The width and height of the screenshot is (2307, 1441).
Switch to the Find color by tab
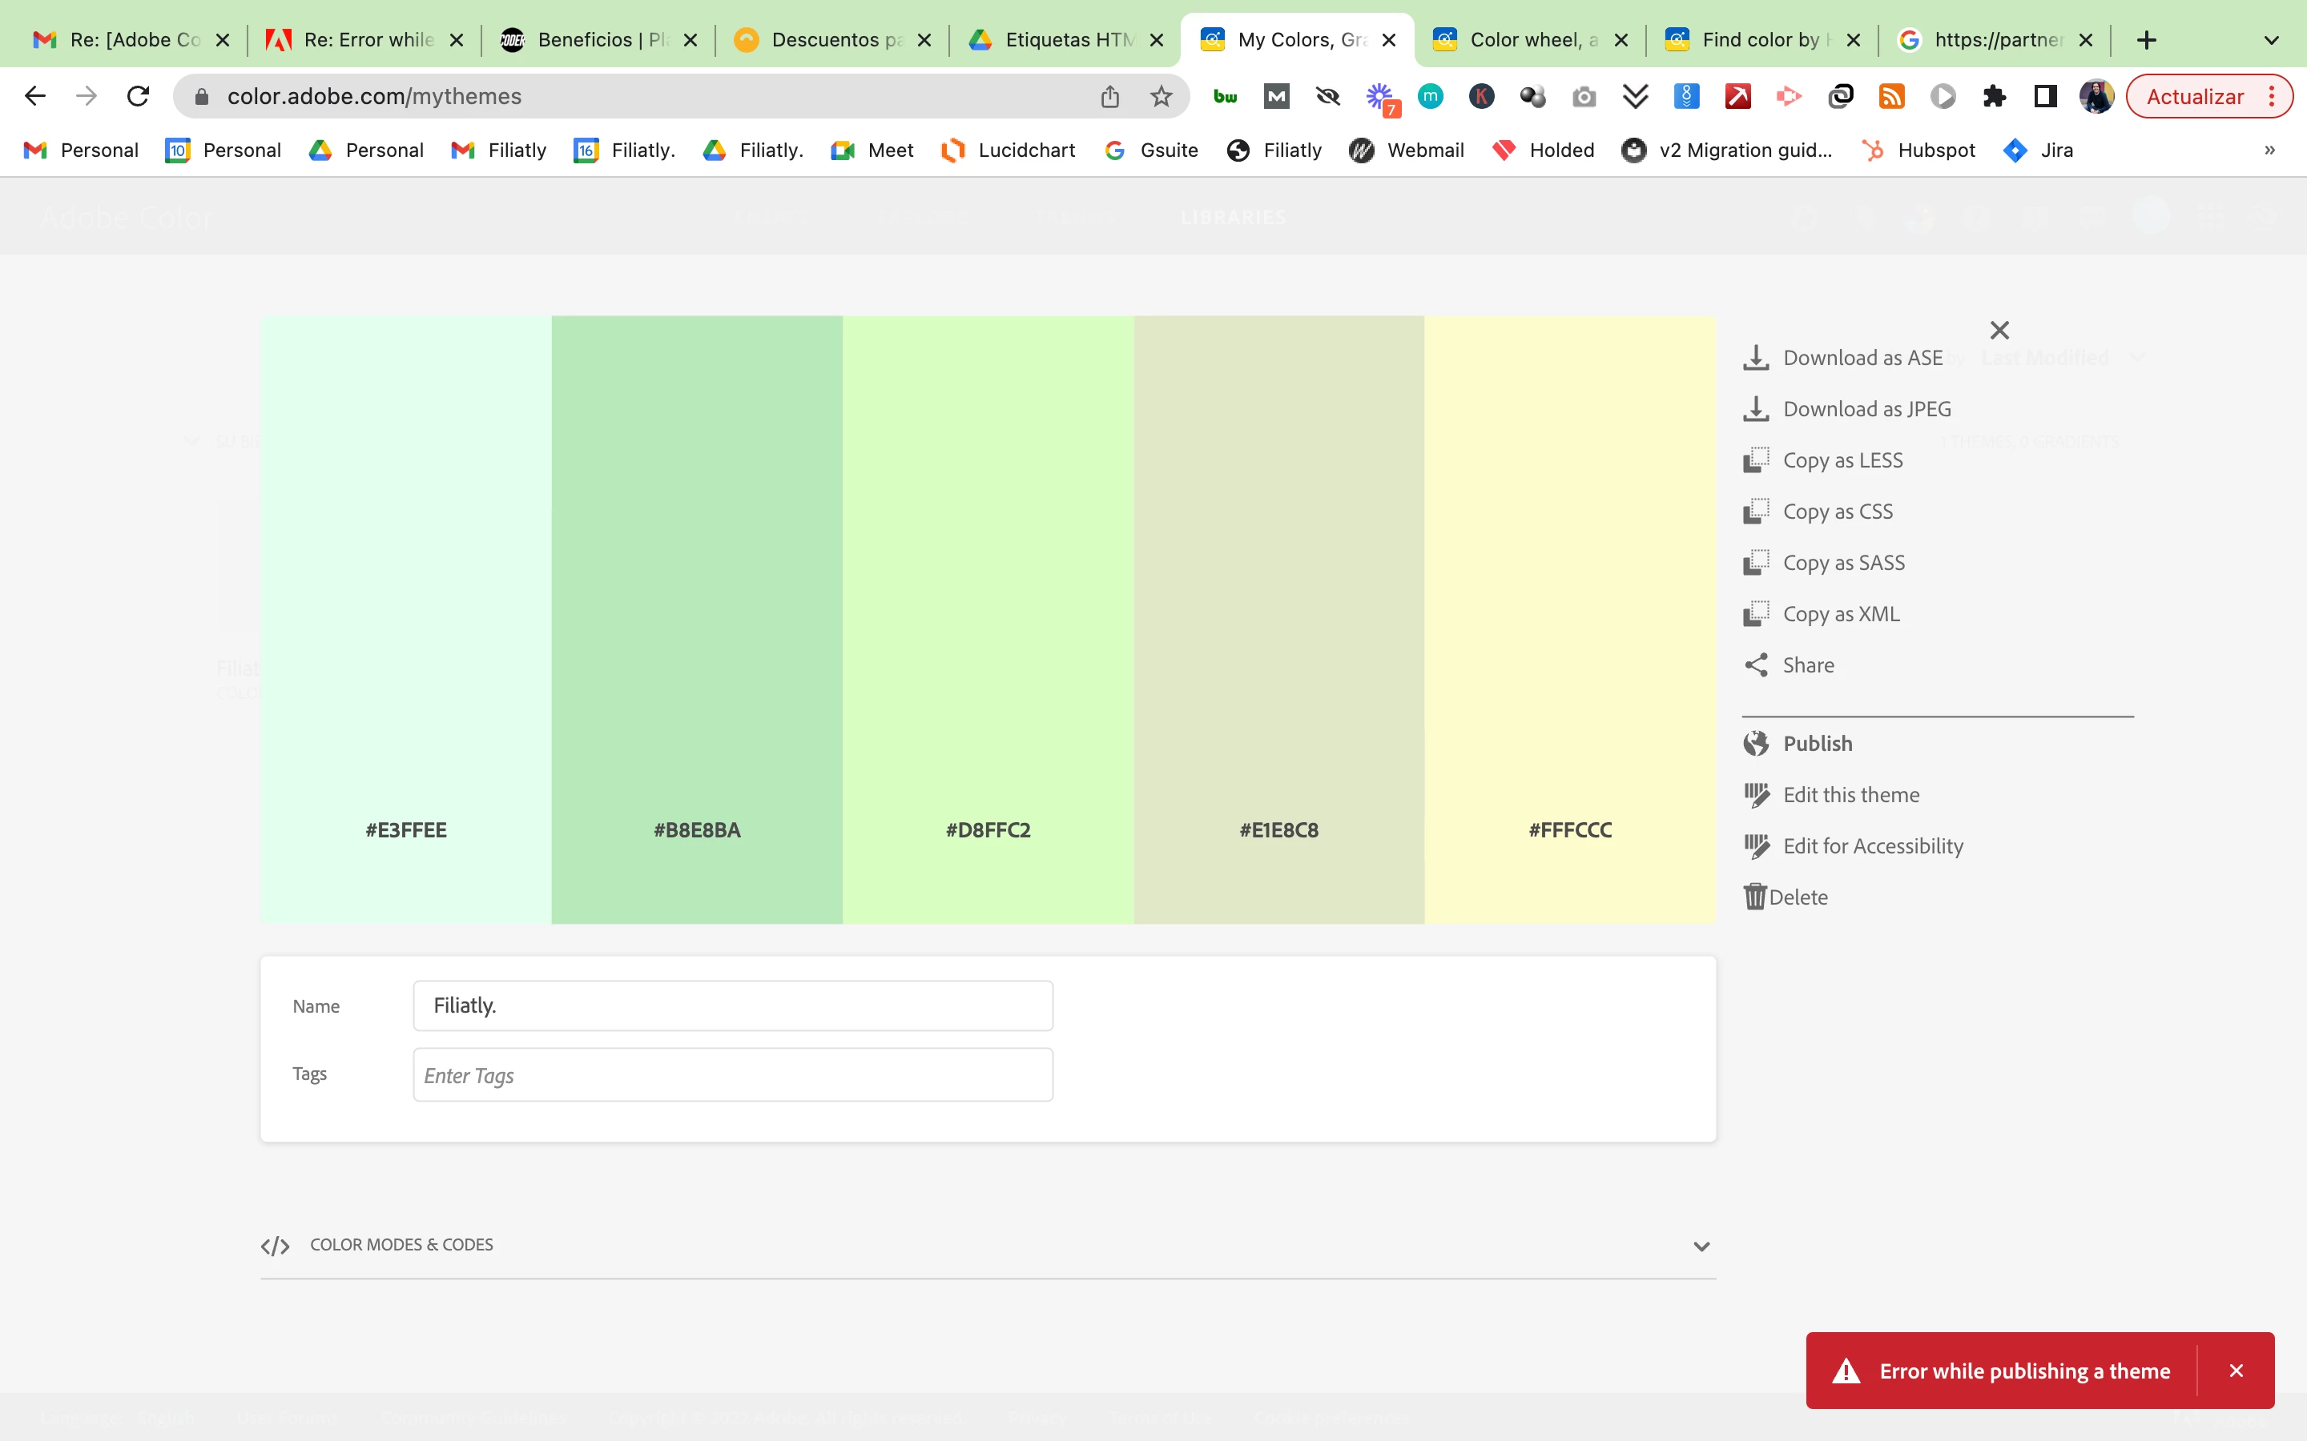click(1760, 40)
